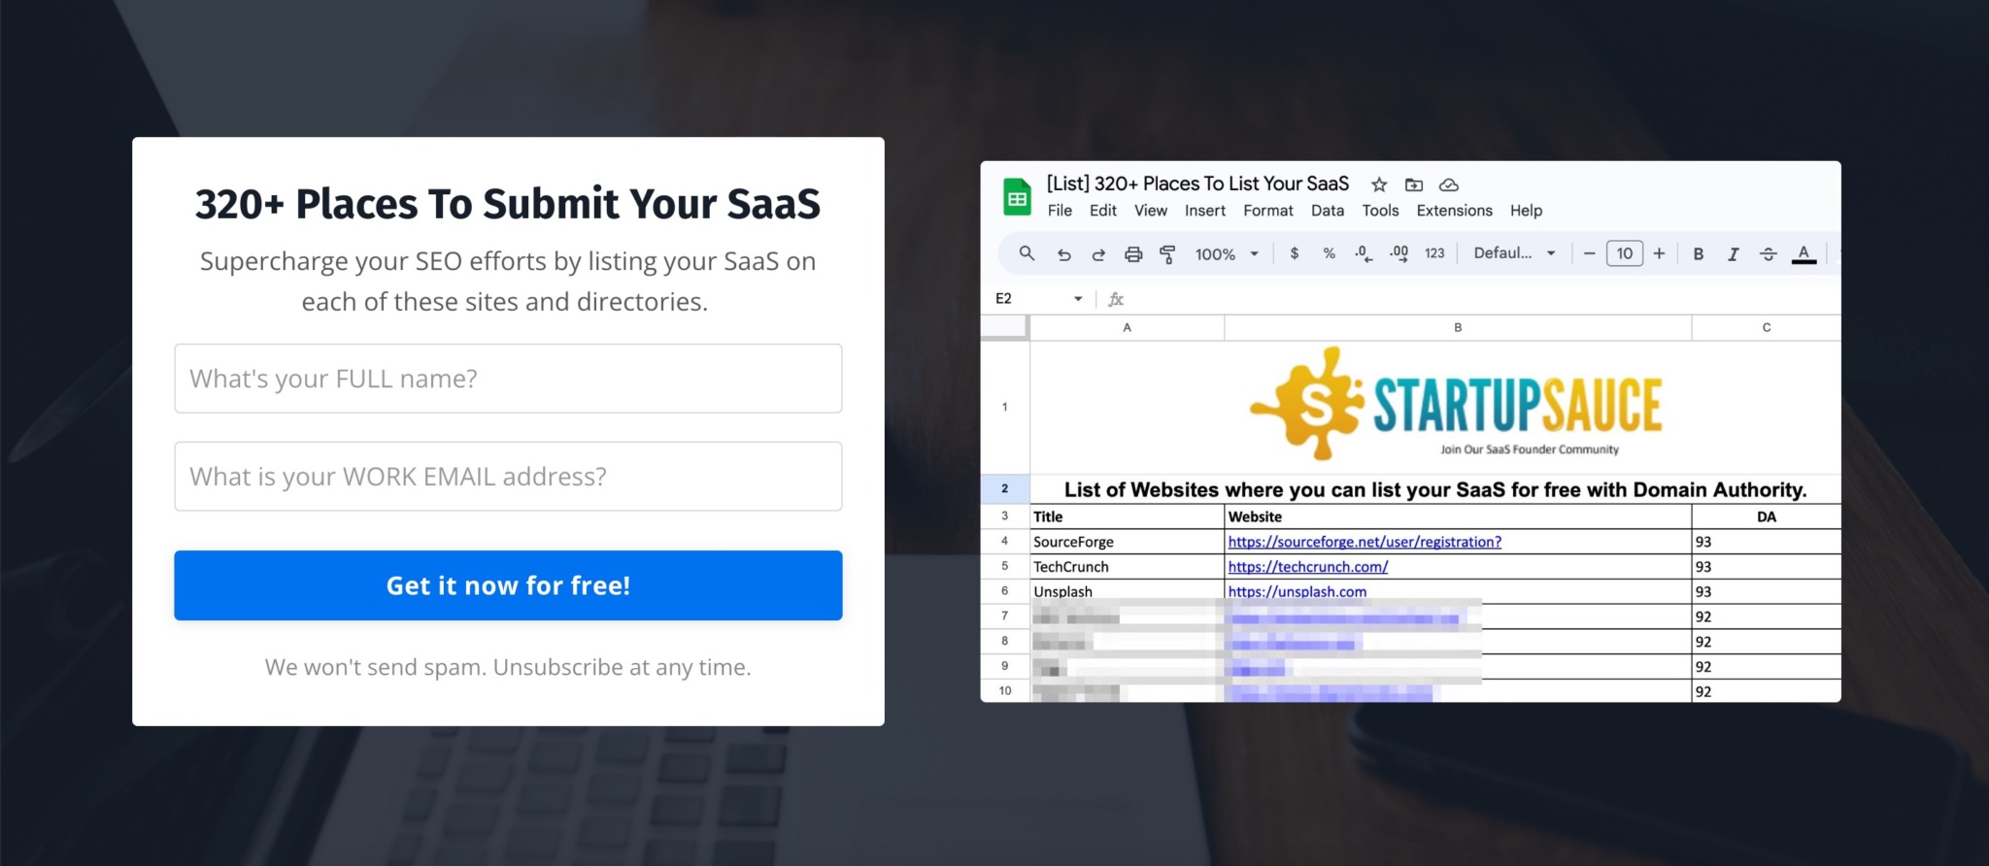Viewport: 1989px width, 866px height.
Task: Open the 100% zoom dropdown
Action: click(x=1227, y=253)
